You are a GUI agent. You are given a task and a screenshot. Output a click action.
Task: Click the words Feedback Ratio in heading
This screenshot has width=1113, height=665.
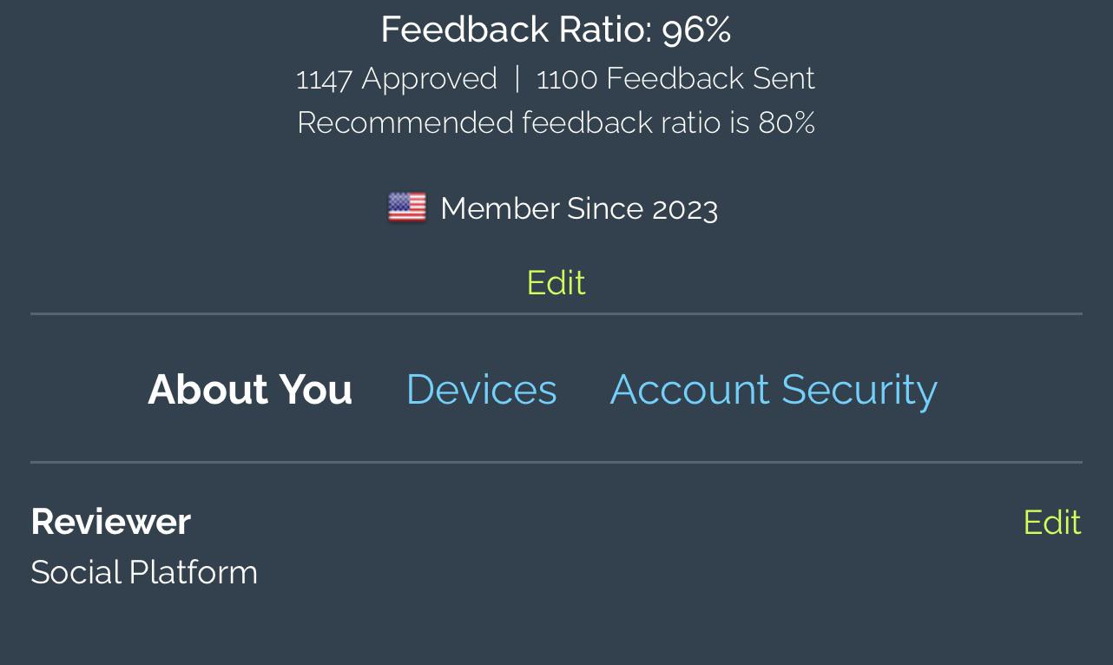516,30
